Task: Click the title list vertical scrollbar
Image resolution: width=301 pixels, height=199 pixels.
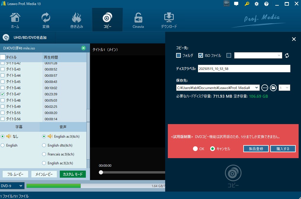Action: tap(88, 115)
